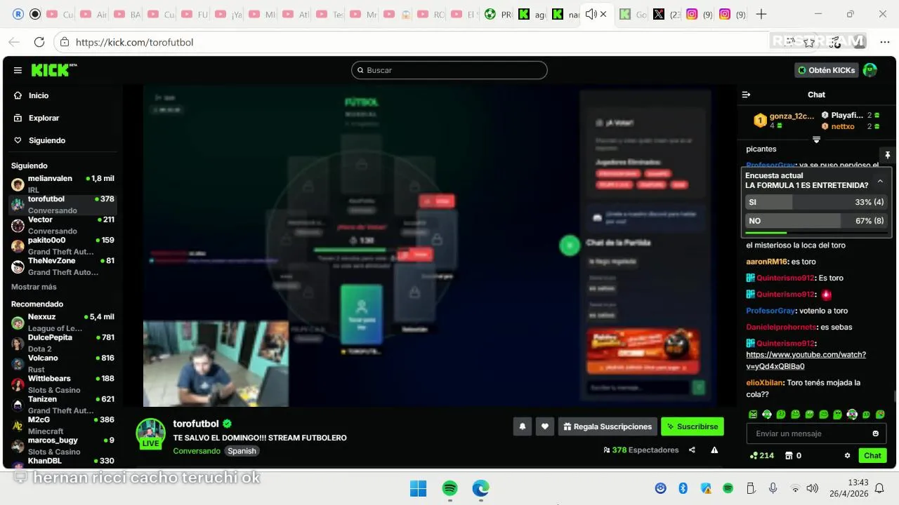Expand the gifter leaderboard chevron
899x505 pixels.
pos(816,140)
